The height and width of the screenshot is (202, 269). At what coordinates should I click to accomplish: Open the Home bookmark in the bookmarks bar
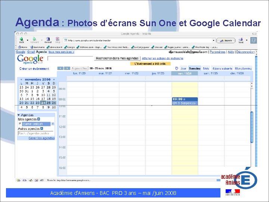pyautogui.click(x=23, y=47)
